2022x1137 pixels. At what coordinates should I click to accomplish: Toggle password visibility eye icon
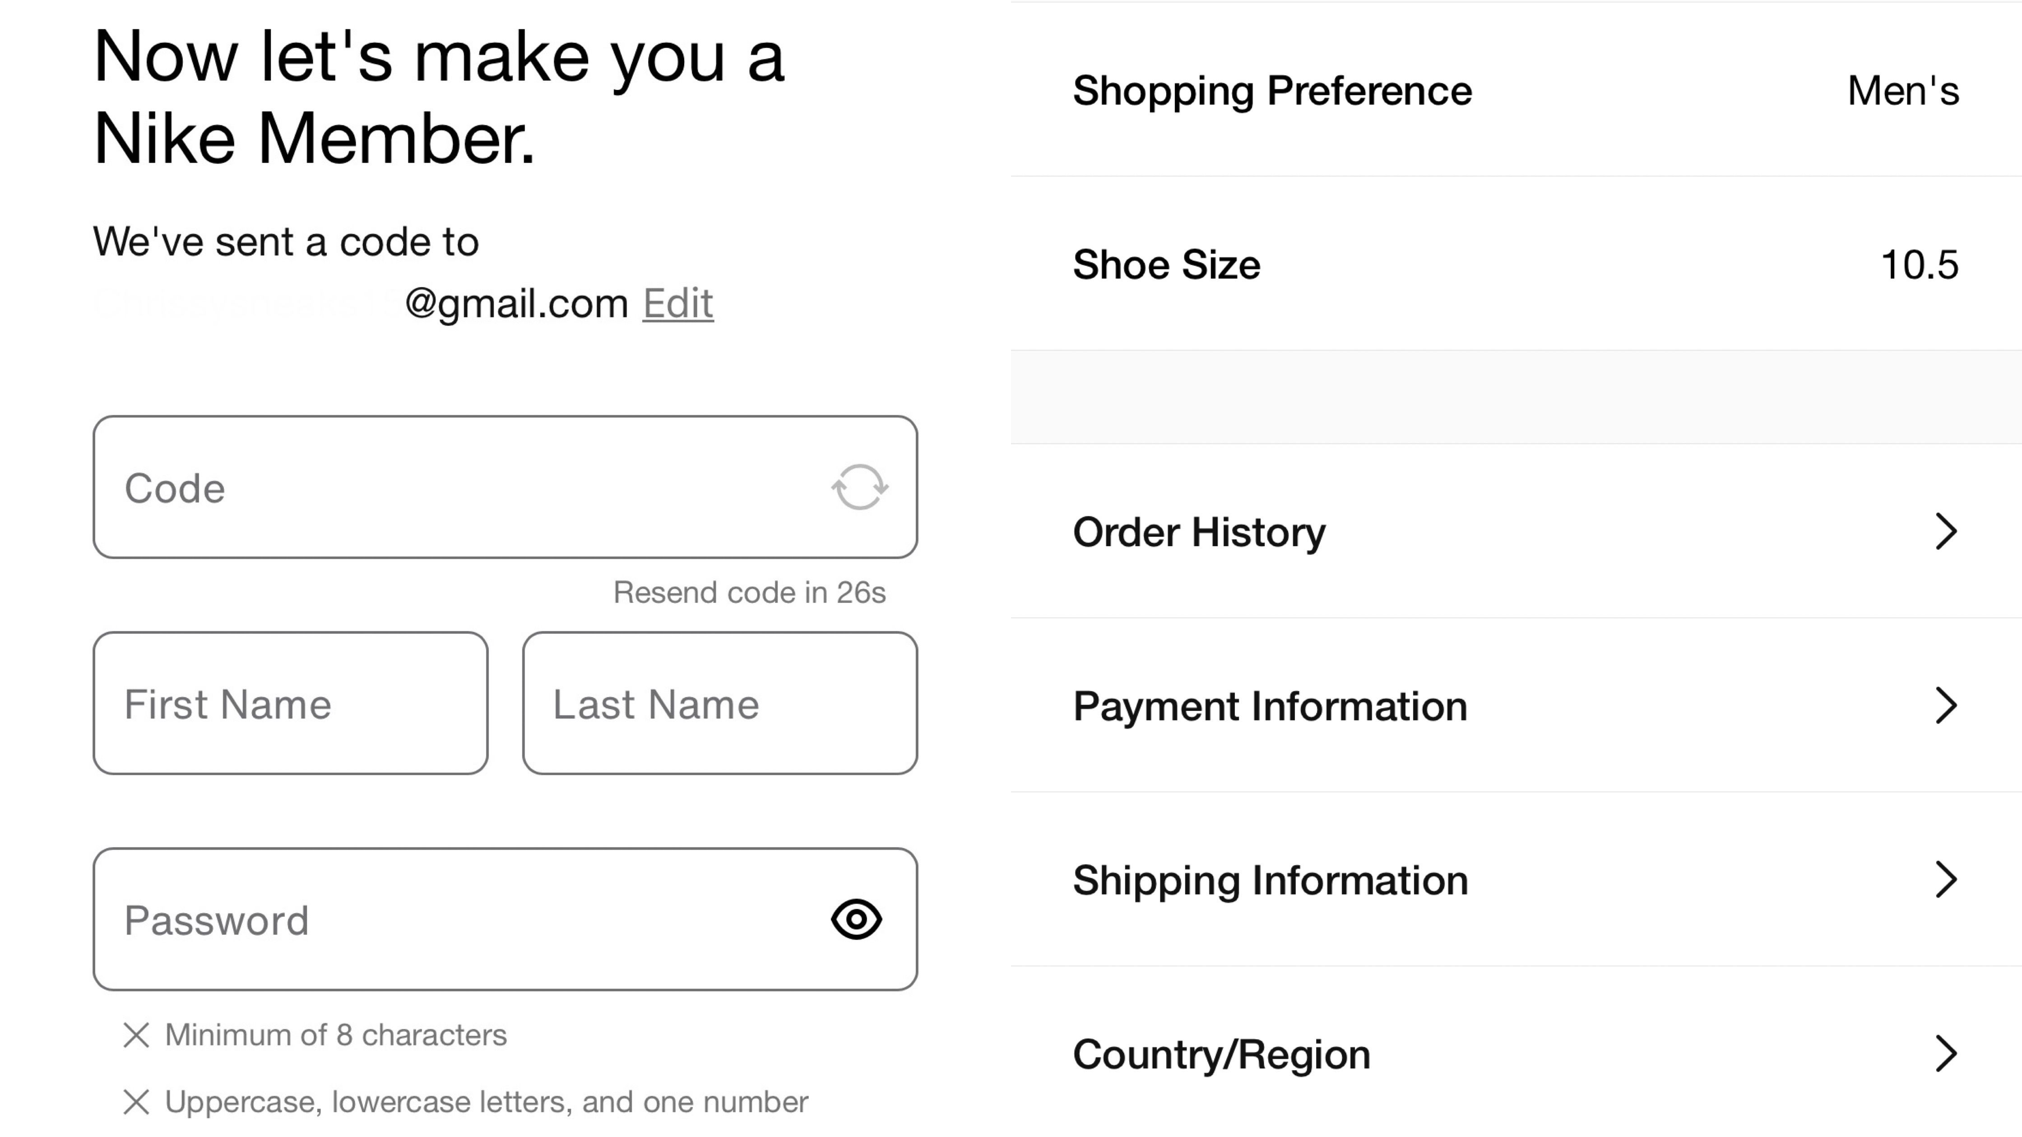pyautogui.click(x=856, y=919)
